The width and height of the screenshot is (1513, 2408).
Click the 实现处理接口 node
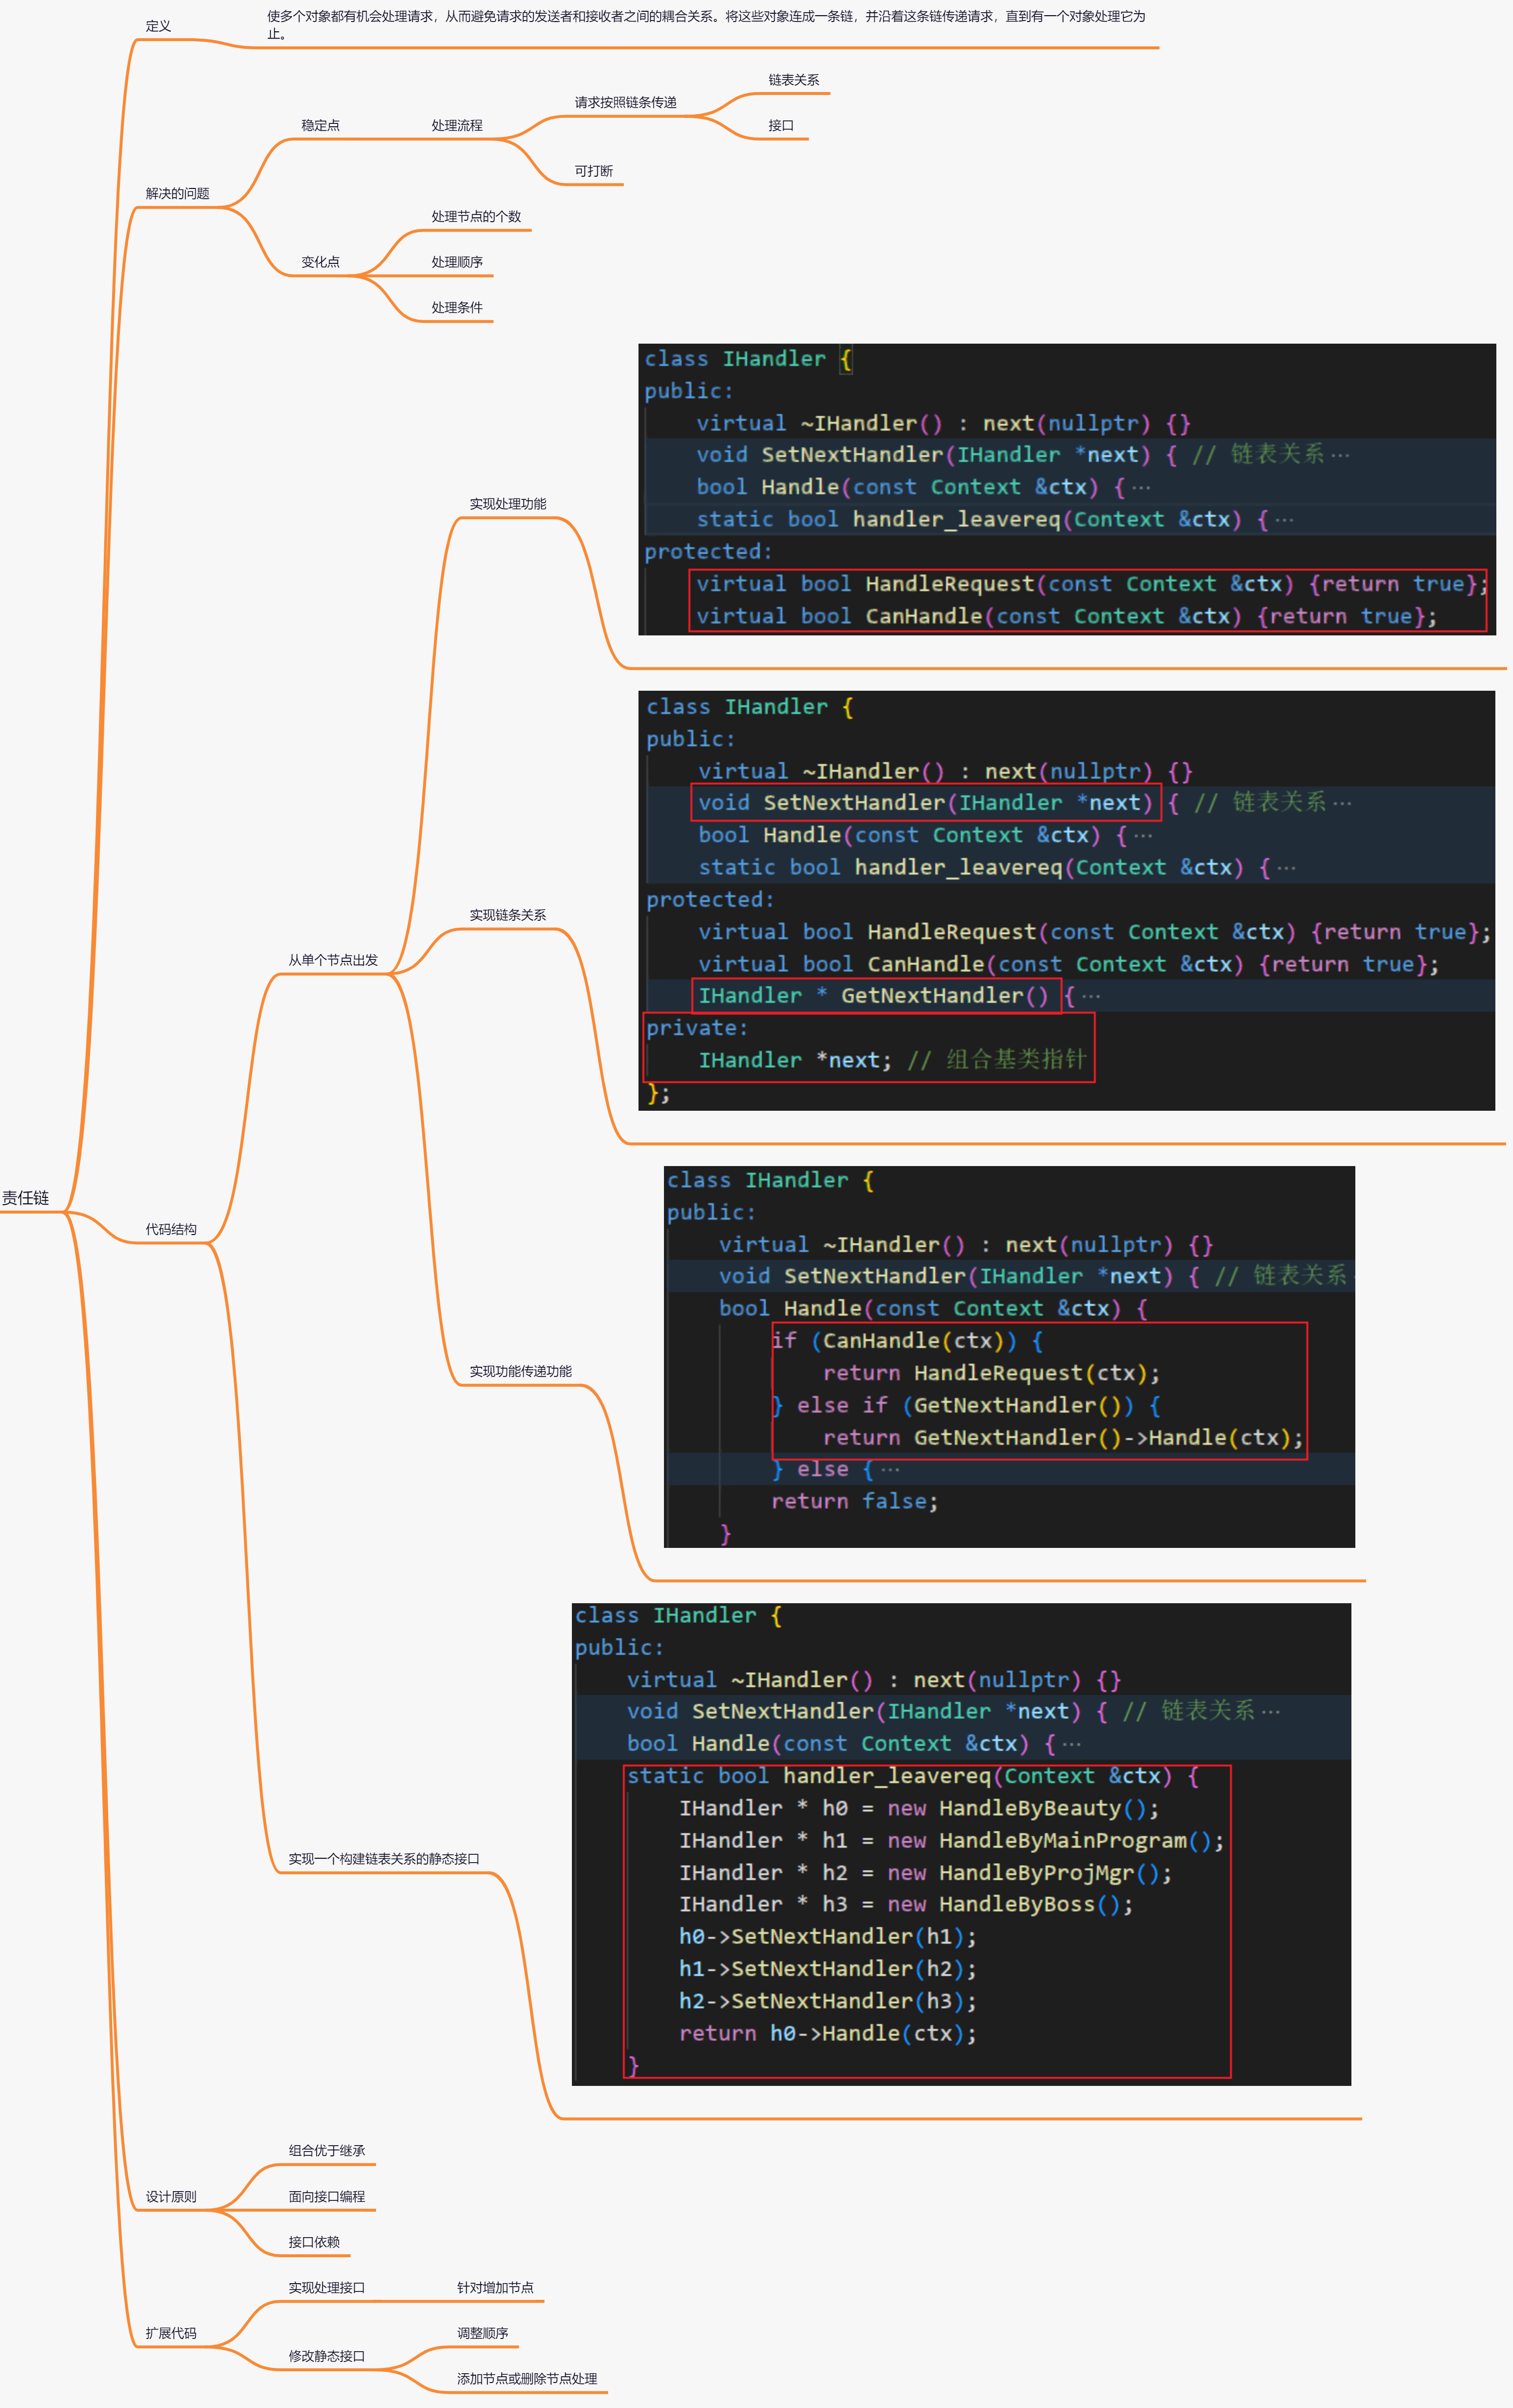[x=327, y=2287]
